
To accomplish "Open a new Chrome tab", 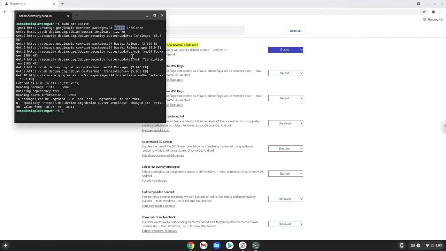I will 63,4.
